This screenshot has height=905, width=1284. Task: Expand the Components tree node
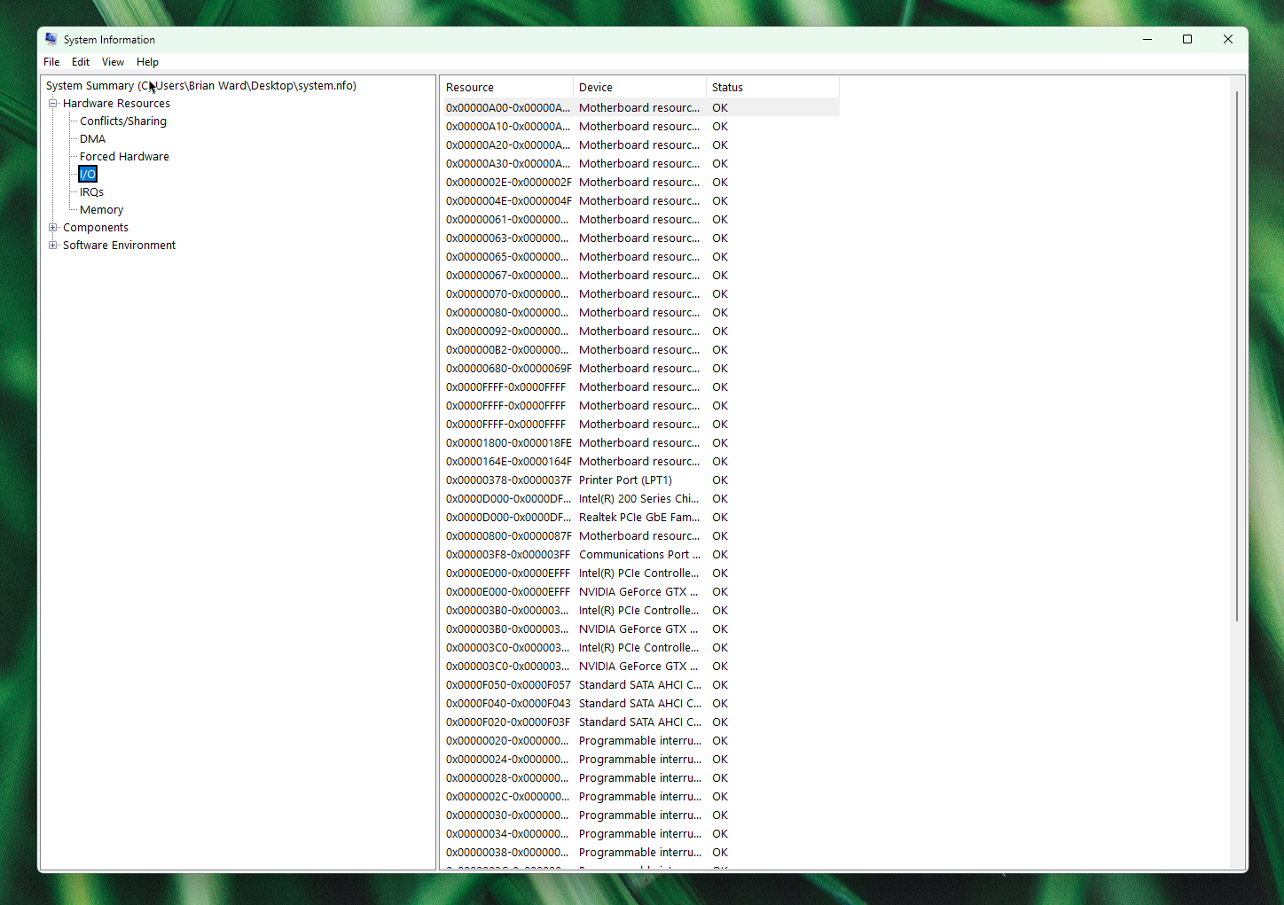click(x=53, y=228)
